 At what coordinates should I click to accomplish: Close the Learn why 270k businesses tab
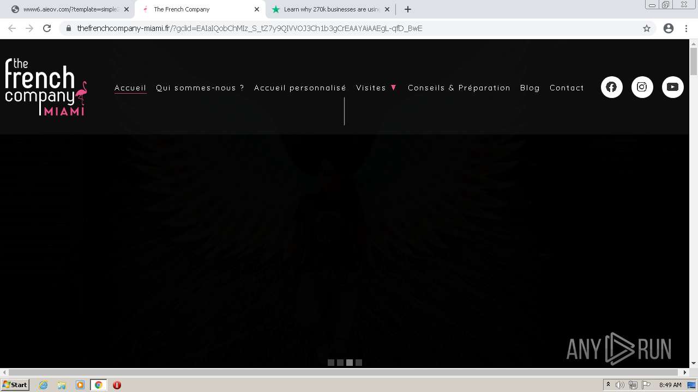387,9
